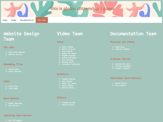Select Andie De Jesus under Voice
This screenshot has width=163, height=122.
[x=69, y=53]
